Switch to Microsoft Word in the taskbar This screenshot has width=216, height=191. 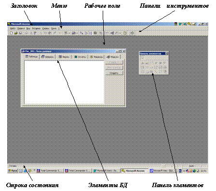pyautogui.click(x=107, y=171)
